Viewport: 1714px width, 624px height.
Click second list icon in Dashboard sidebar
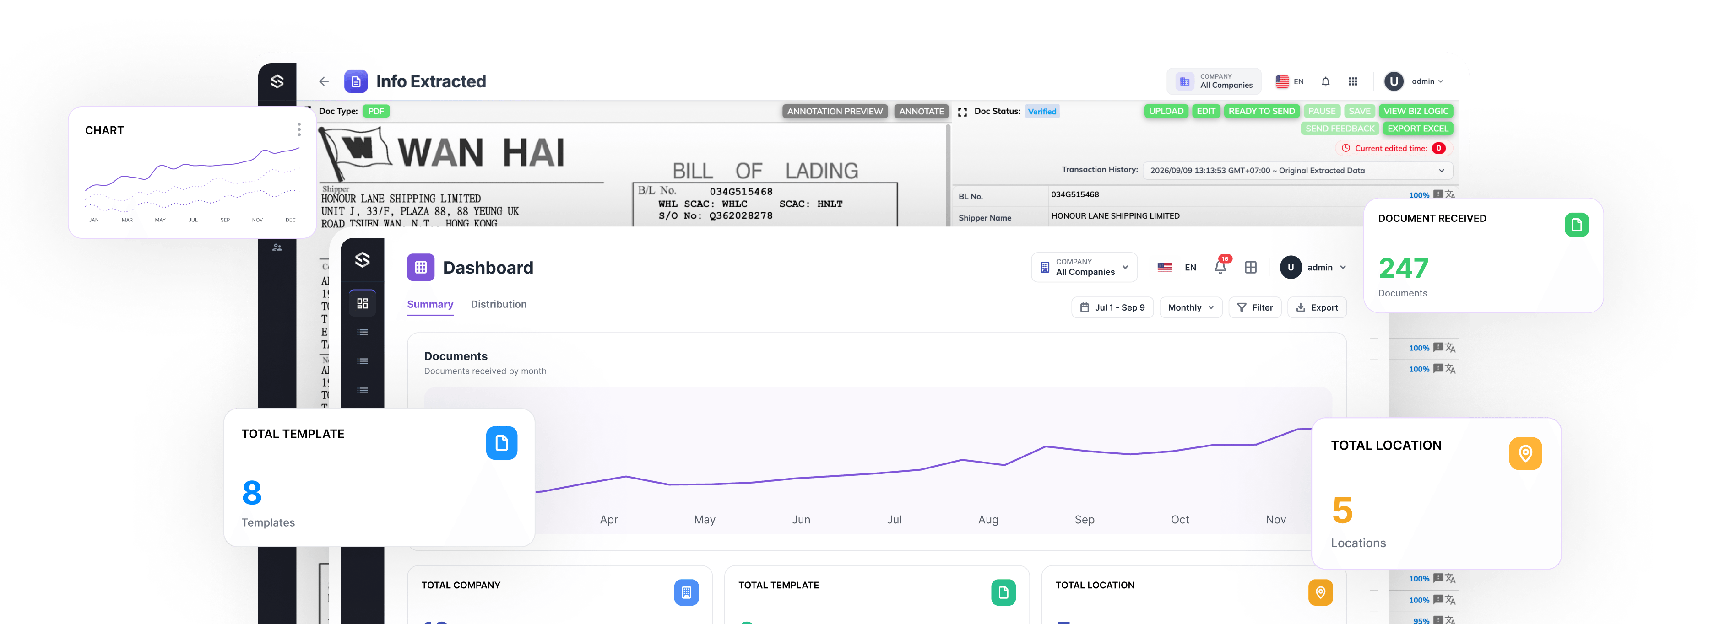(362, 361)
